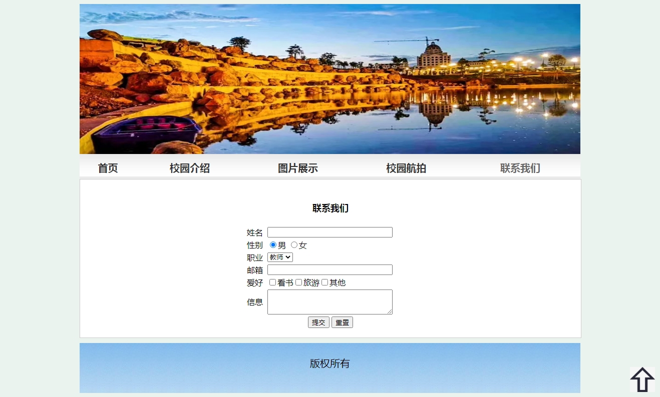The image size is (660, 397).
Task: Click the 版权所有 footer text
Action: [x=330, y=363]
